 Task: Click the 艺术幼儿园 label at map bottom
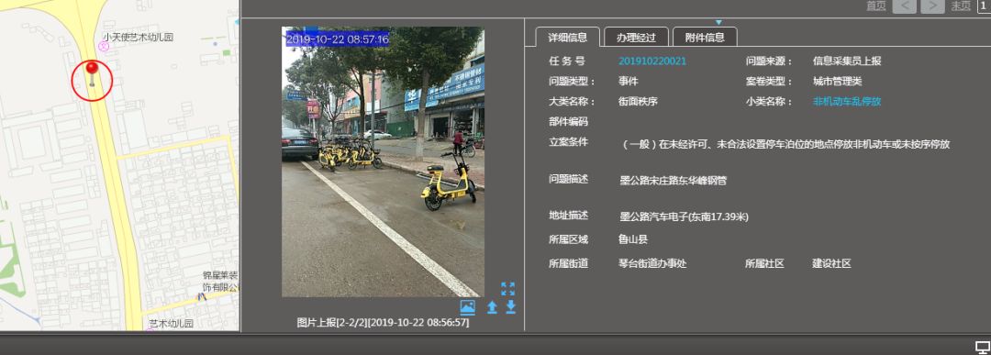tap(172, 324)
